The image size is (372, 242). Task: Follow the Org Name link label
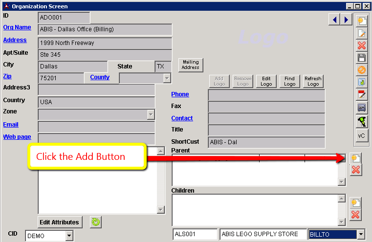pos(17,27)
